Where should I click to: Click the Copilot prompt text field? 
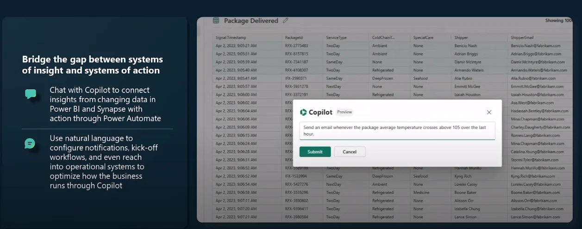tap(397, 131)
